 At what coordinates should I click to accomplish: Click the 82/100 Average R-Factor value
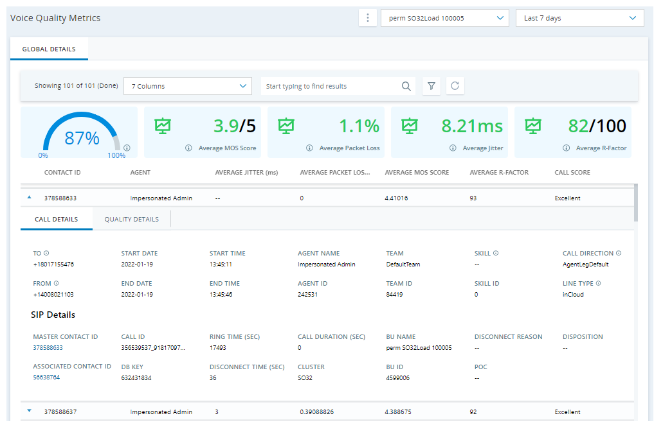[597, 126]
